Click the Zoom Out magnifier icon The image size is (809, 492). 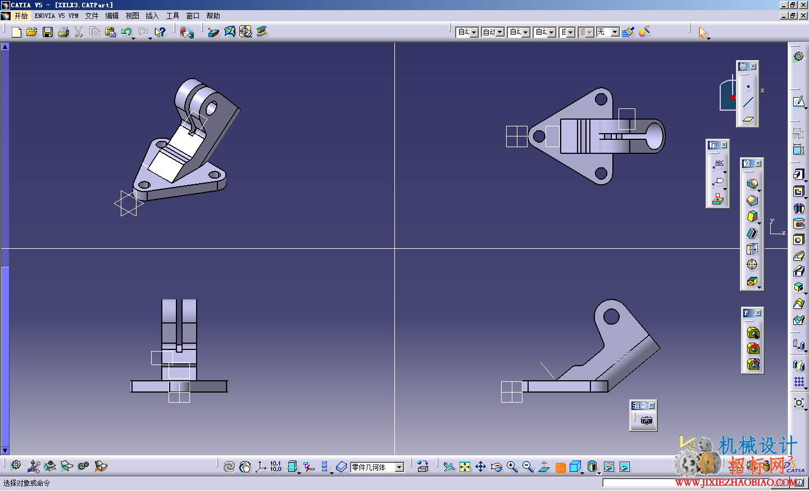528,467
